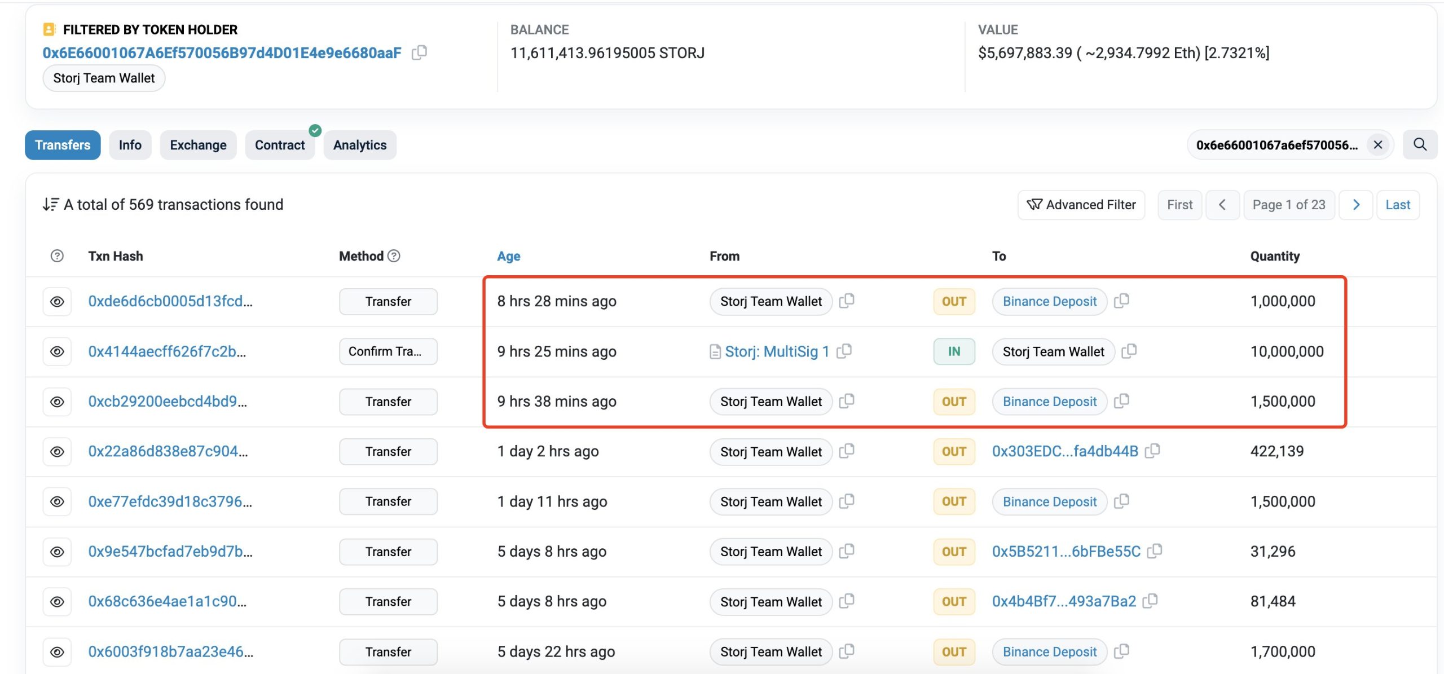Click the sort icon beside transactions total
Viewport: 1444px width, 674px height.
point(51,204)
